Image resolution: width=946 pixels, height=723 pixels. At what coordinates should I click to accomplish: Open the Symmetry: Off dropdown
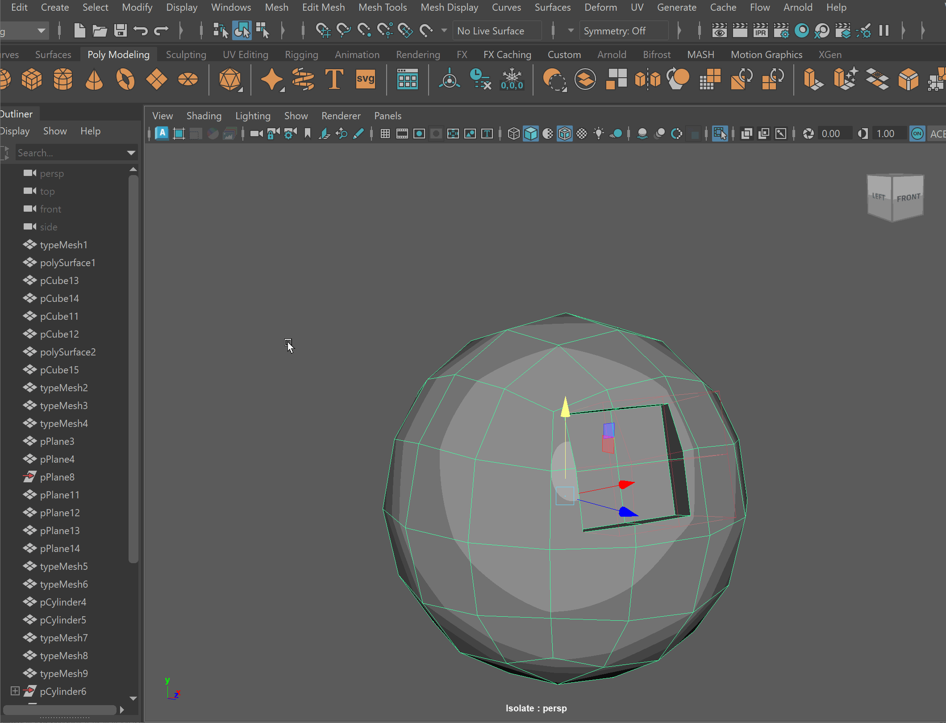(623, 31)
